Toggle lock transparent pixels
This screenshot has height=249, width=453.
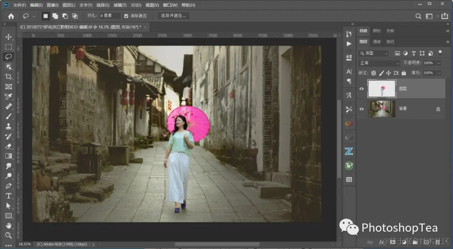point(374,73)
